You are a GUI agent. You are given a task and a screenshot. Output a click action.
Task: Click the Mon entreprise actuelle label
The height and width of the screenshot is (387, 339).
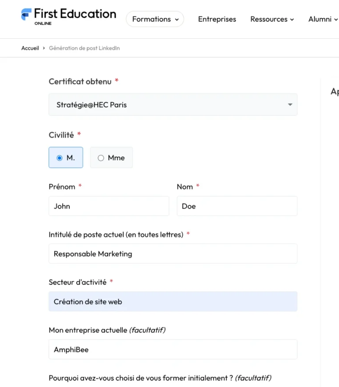coord(107,330)
